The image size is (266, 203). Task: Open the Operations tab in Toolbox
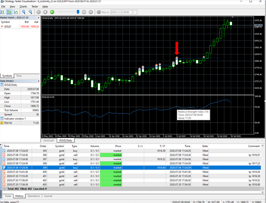(x=34, y=196)
